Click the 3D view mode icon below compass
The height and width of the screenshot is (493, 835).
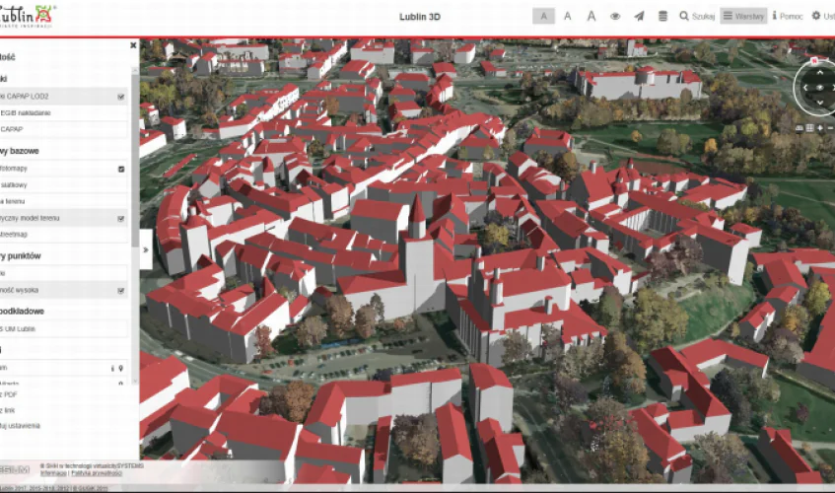(x=800, y=128)
